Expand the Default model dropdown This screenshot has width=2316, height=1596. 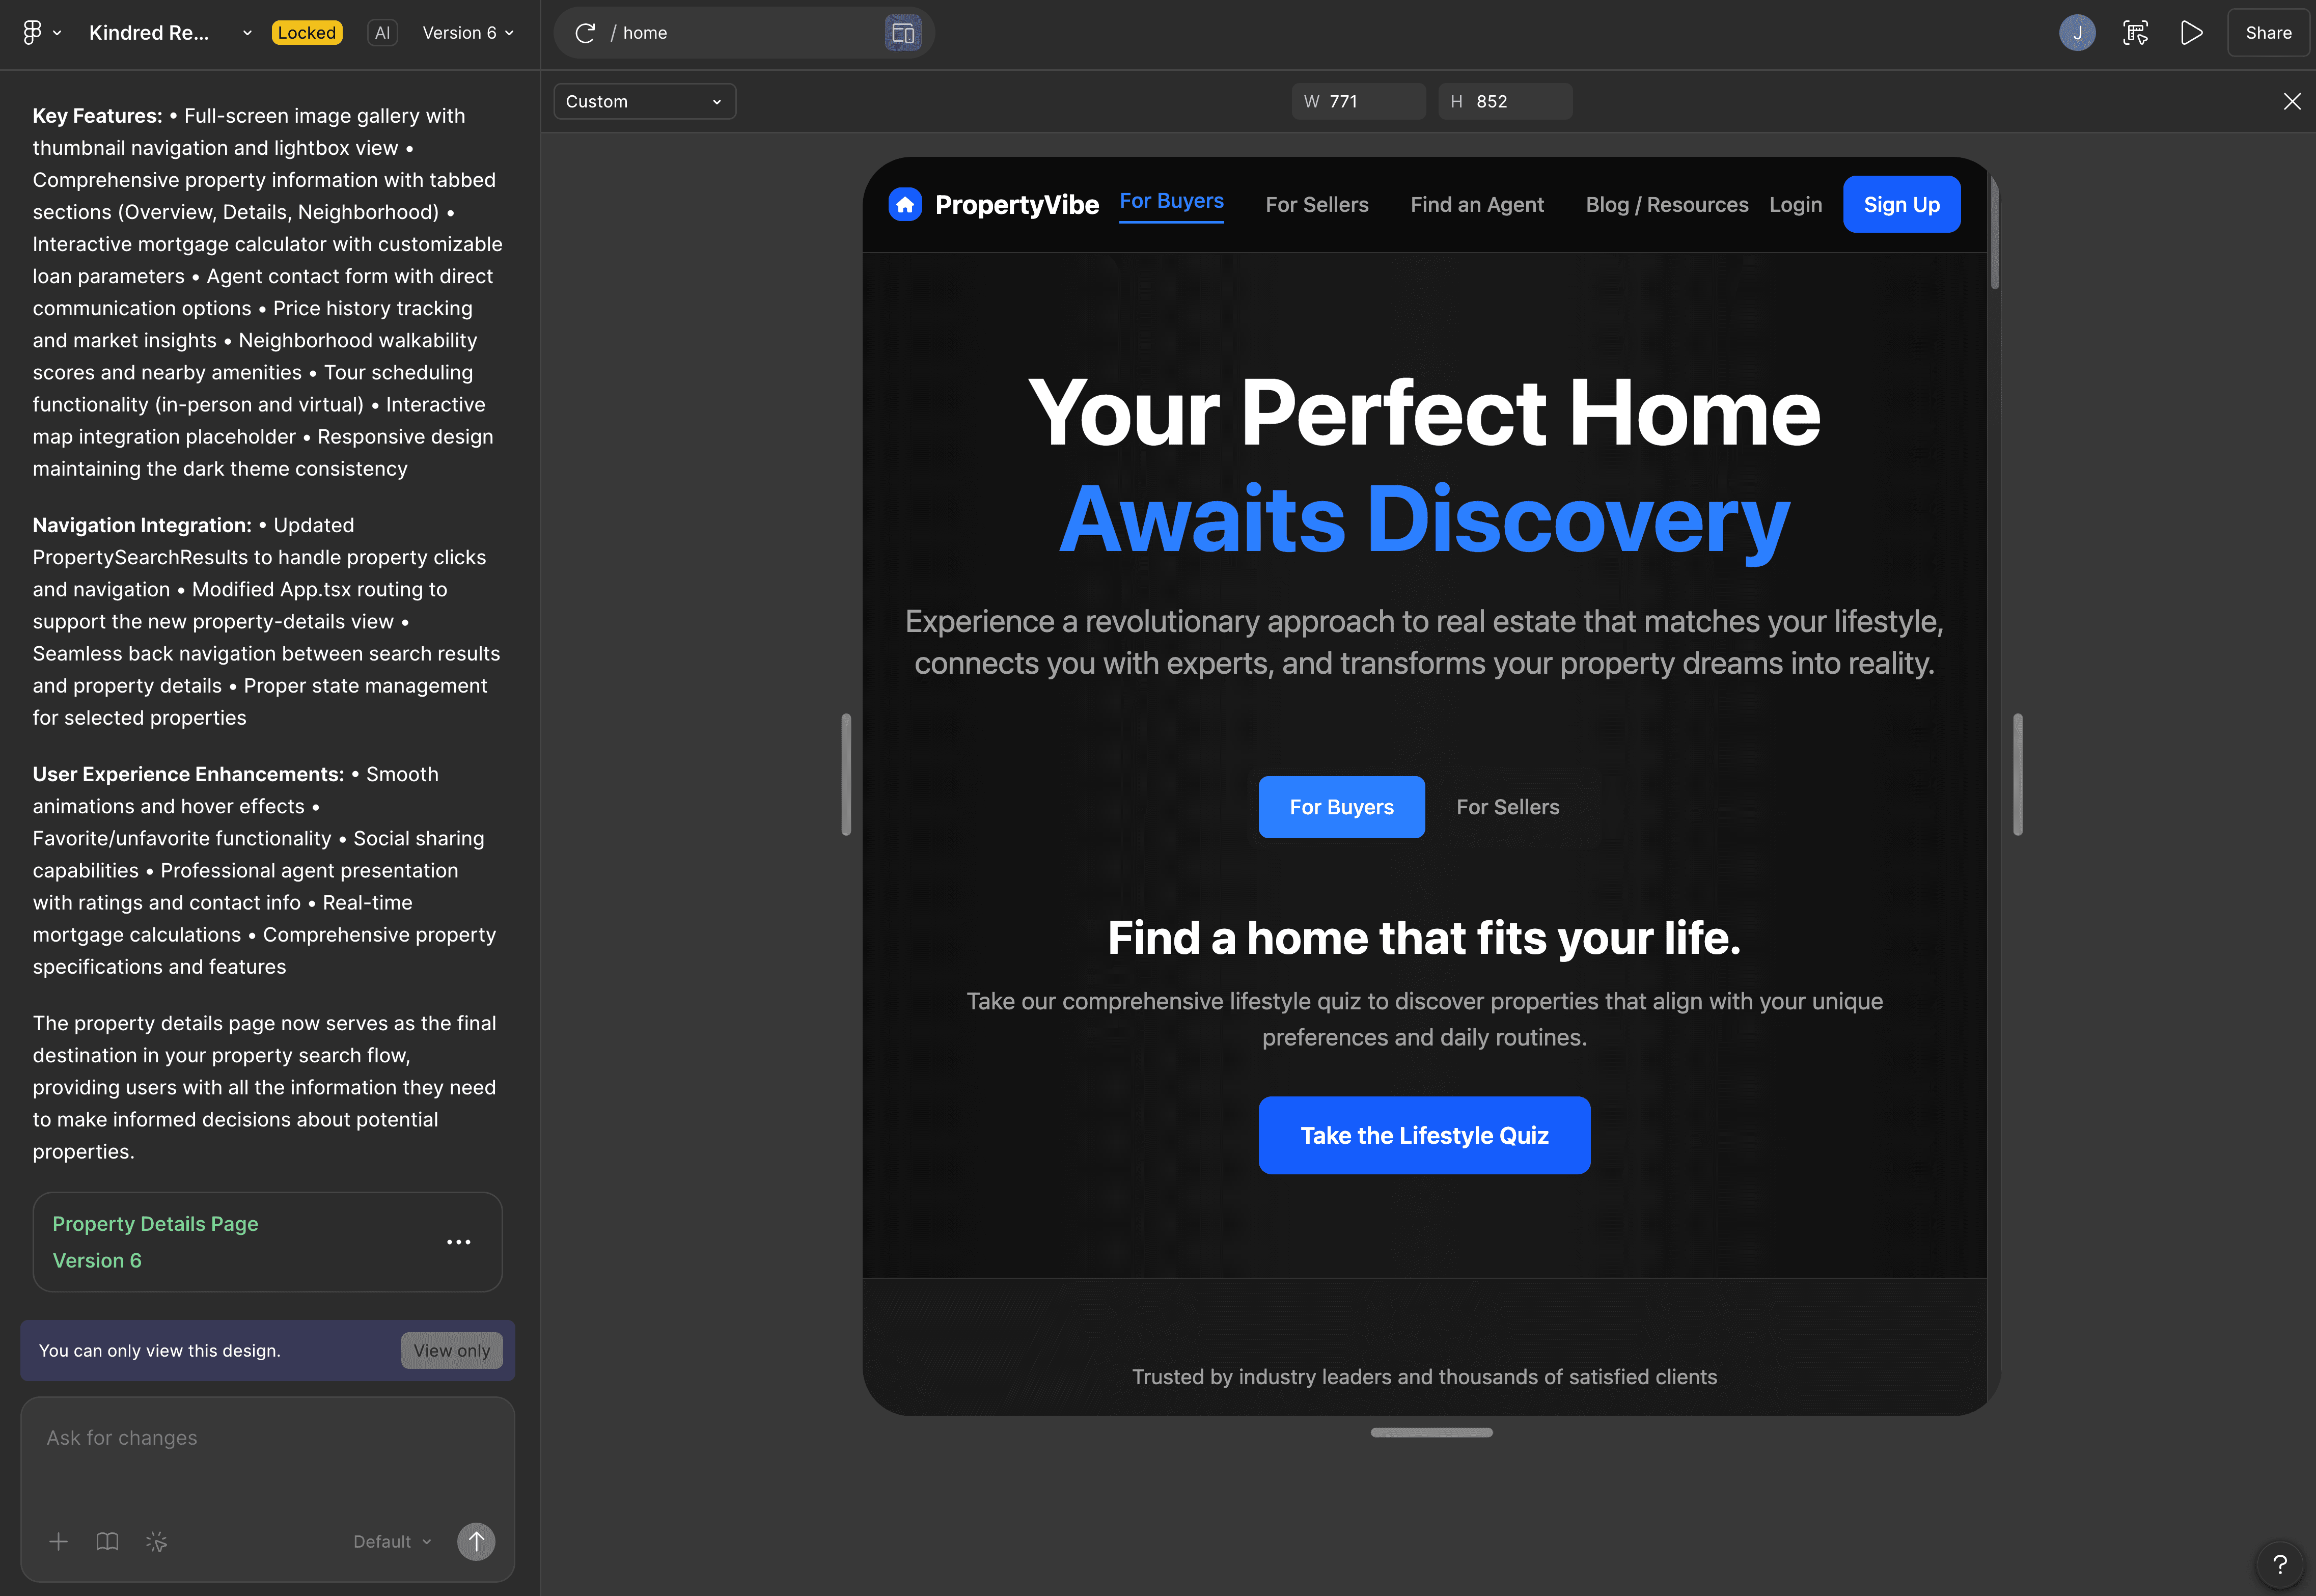[392, 1541]
